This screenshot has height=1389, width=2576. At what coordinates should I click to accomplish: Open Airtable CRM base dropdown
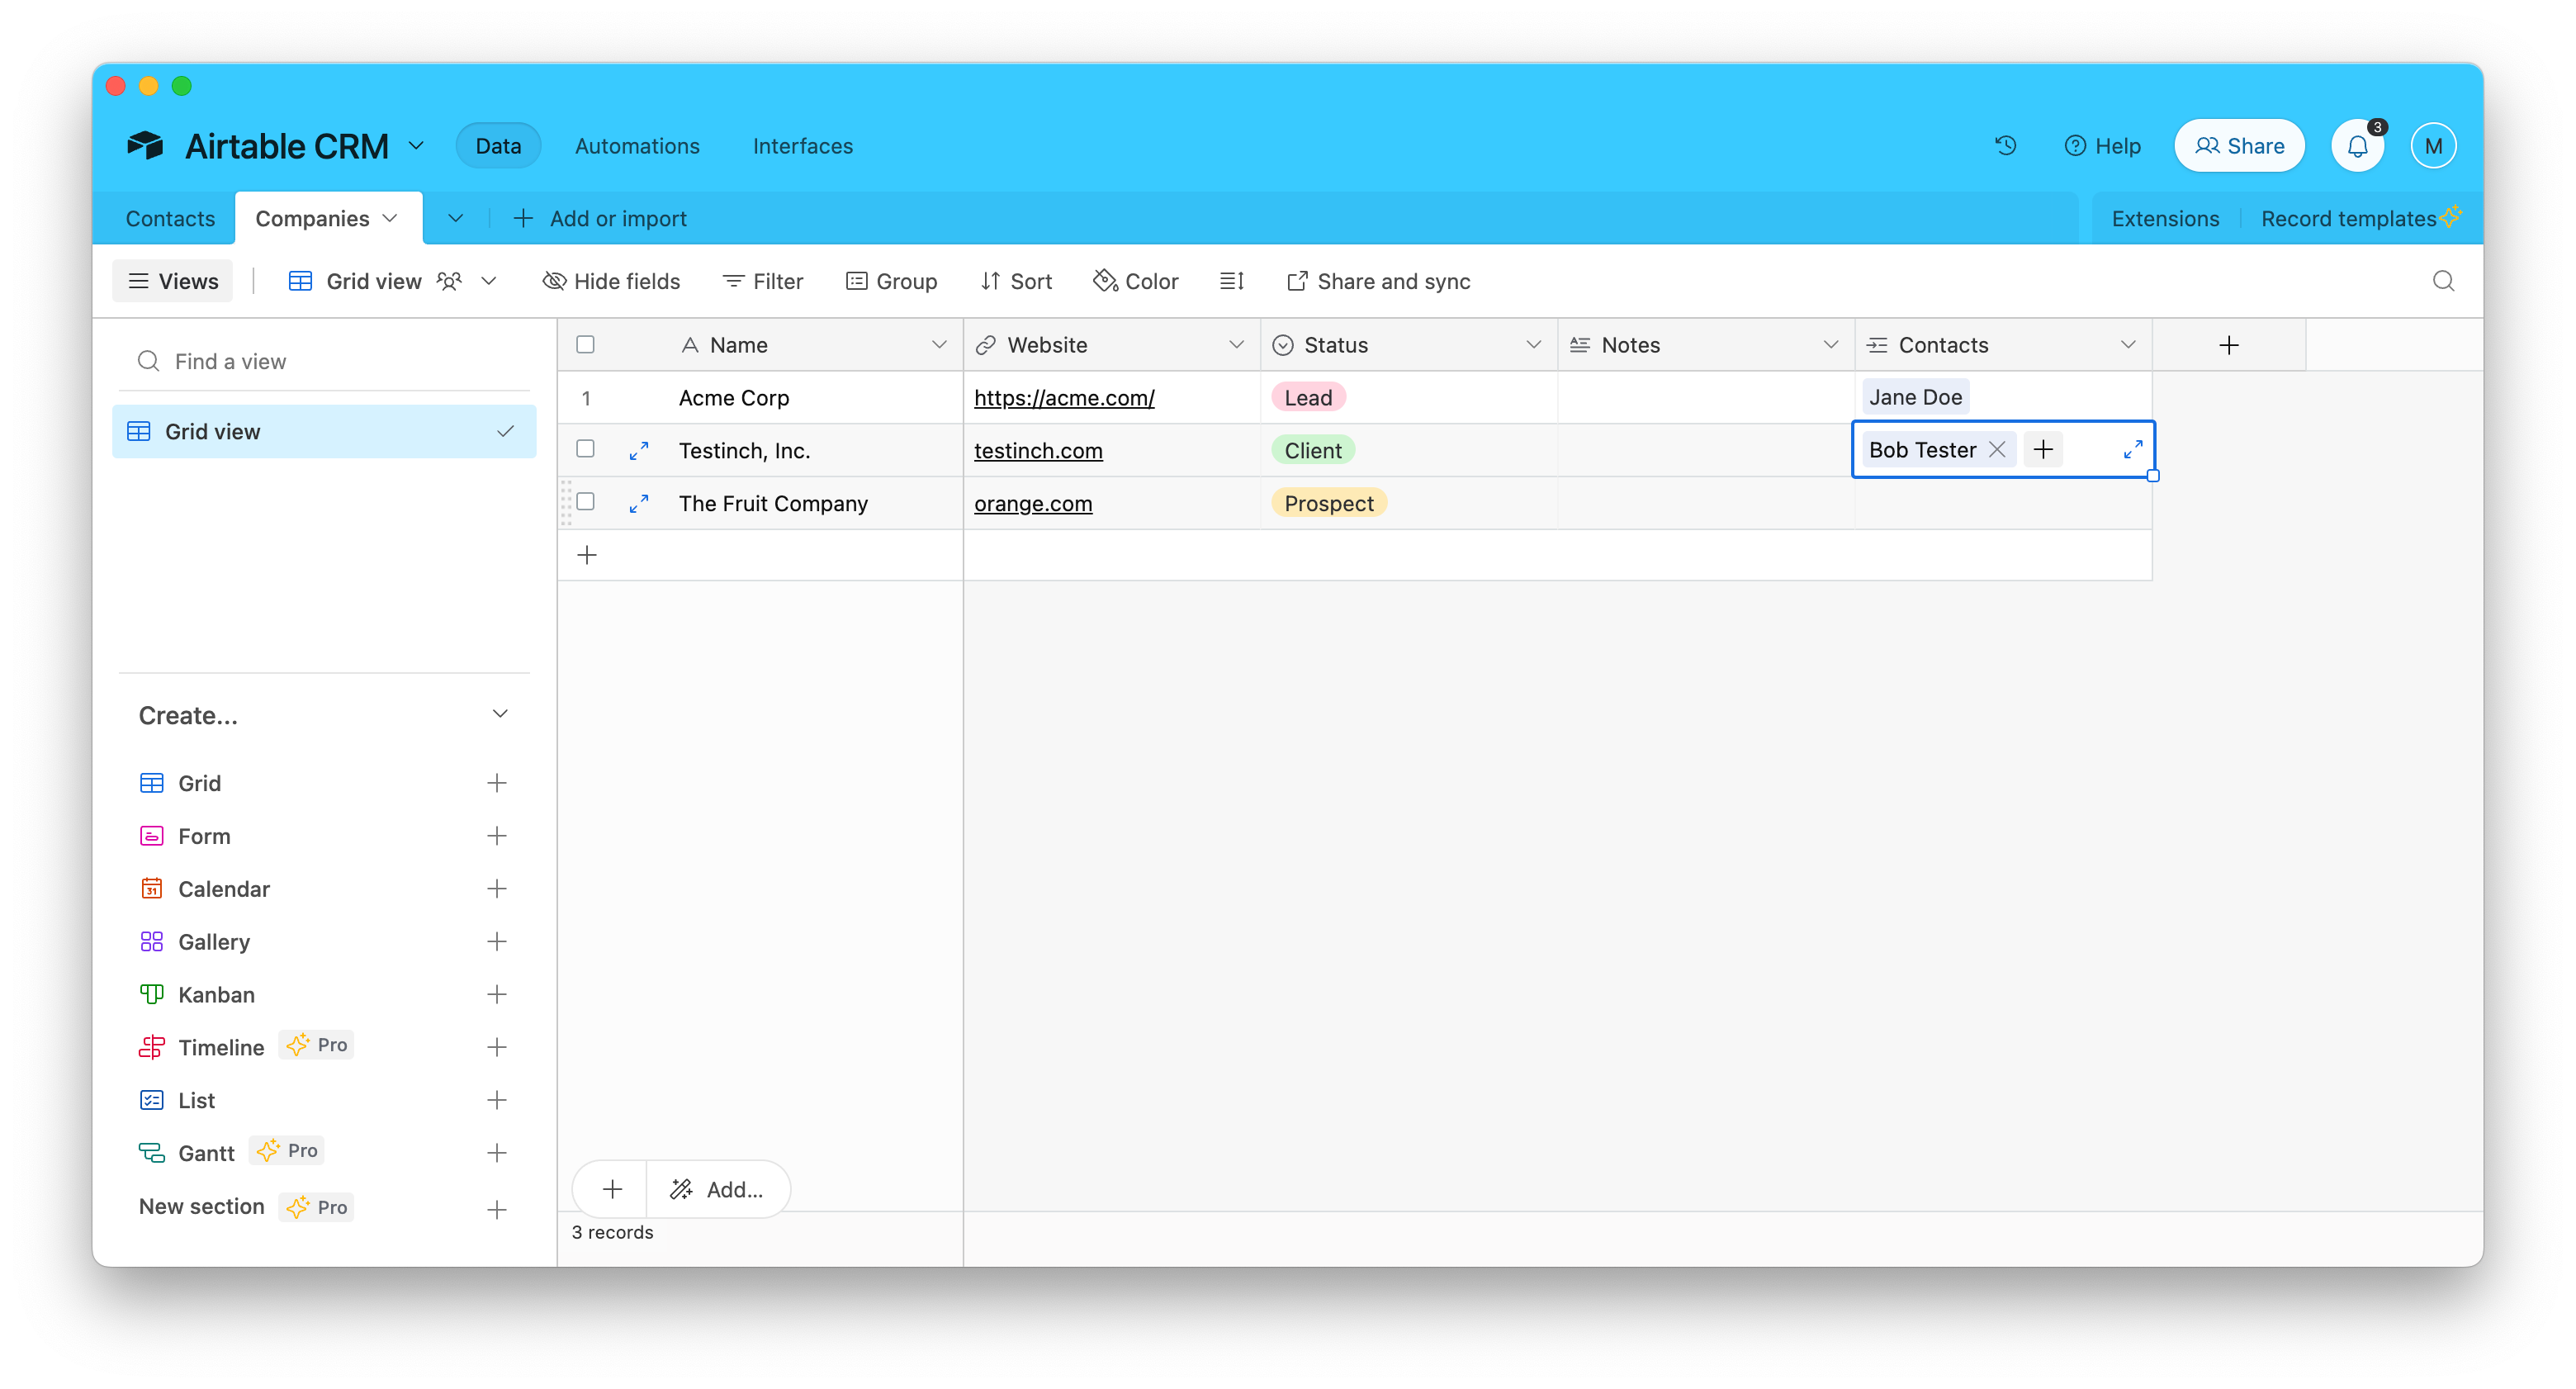pos(416,146)
